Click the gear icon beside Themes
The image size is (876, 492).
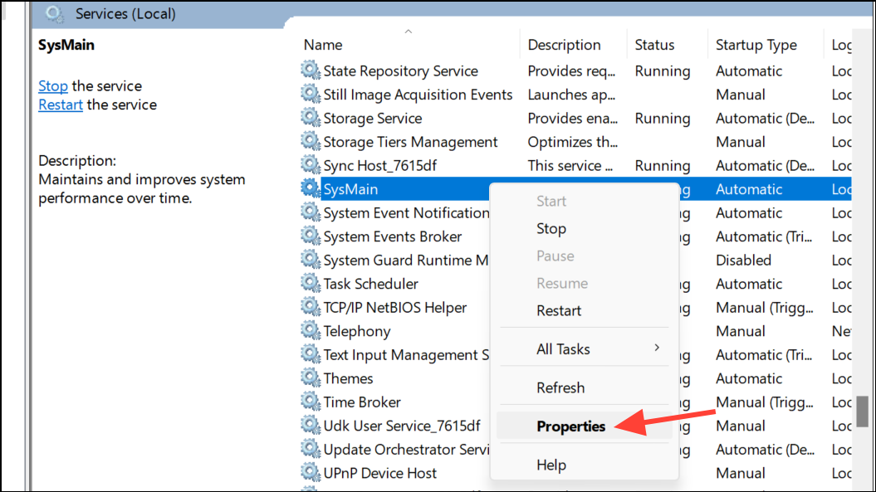pos(310,378)
